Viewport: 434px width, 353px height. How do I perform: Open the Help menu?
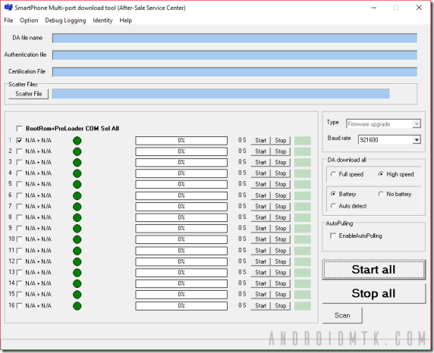tap(126, 20)
